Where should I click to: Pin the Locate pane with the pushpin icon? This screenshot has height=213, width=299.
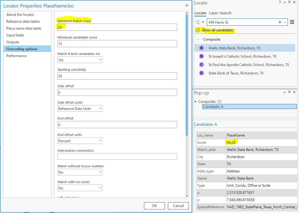[x=289, y=2]
